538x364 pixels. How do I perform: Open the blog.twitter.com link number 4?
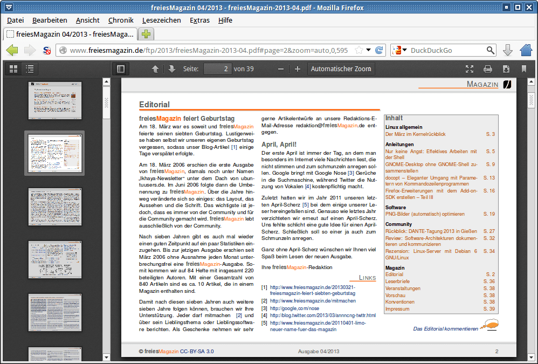click(x=322, y=315)
